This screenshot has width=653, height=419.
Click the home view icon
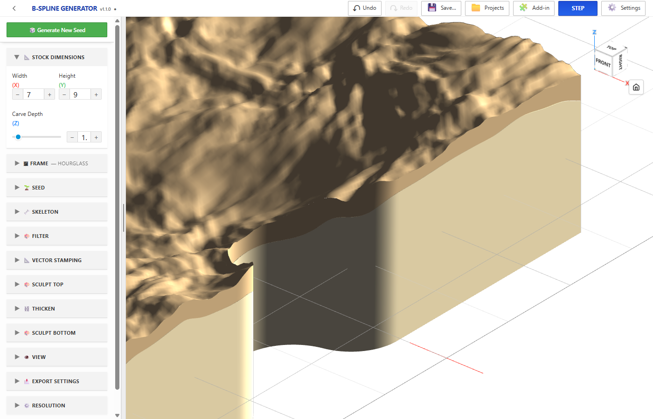(636, 87)
